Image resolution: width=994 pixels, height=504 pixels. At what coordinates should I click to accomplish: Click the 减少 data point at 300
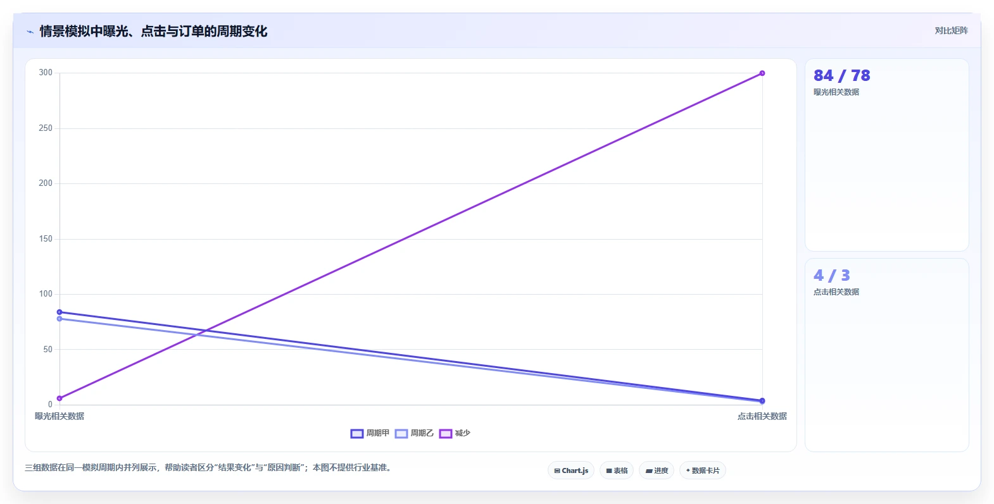pyautogui.click(x=762, y=73)
